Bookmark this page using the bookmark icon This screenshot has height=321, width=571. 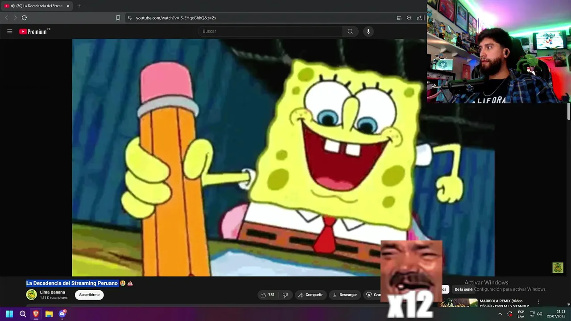[118, 18]
